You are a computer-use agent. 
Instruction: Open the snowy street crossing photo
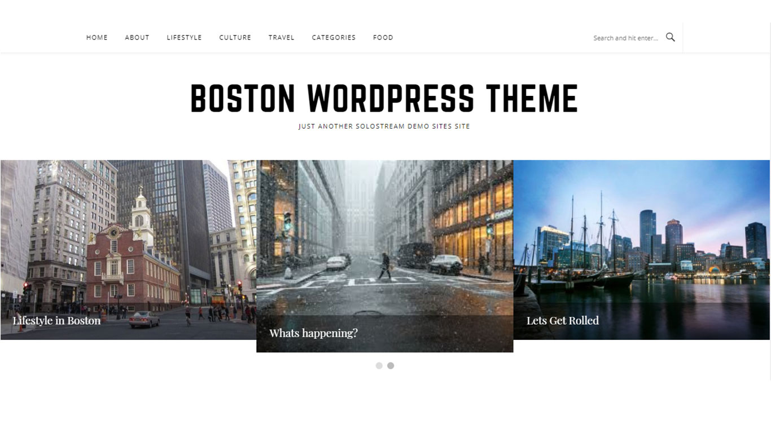pyautogui.click(x=385, y=256)
